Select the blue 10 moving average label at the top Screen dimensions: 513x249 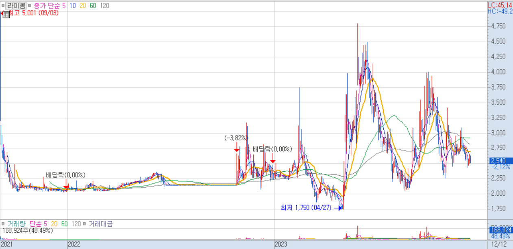pyautogui.click(x=73, y=6)
